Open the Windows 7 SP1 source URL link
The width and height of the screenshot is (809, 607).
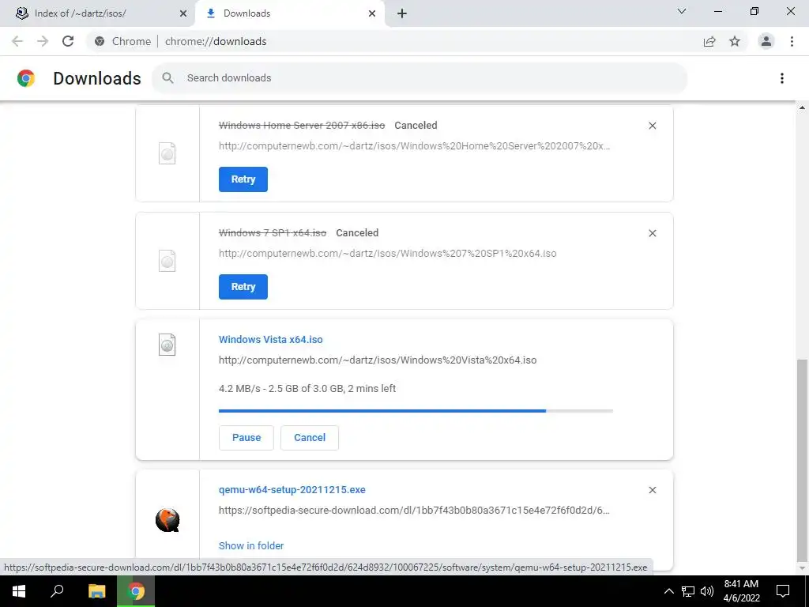pos(387,254)
